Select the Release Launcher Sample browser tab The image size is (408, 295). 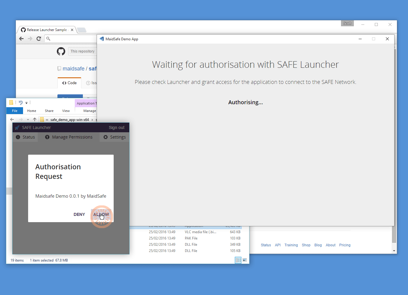pyautogui.click(x=47, y=30)
